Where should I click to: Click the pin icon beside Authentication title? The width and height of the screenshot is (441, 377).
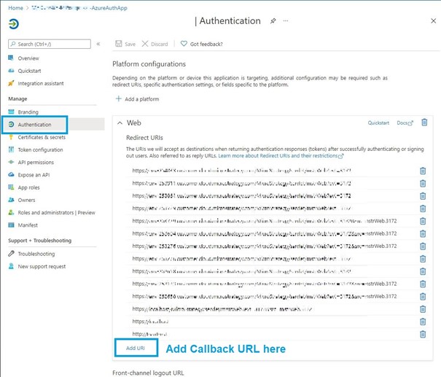pyautogui.click(x=273, y=21)
